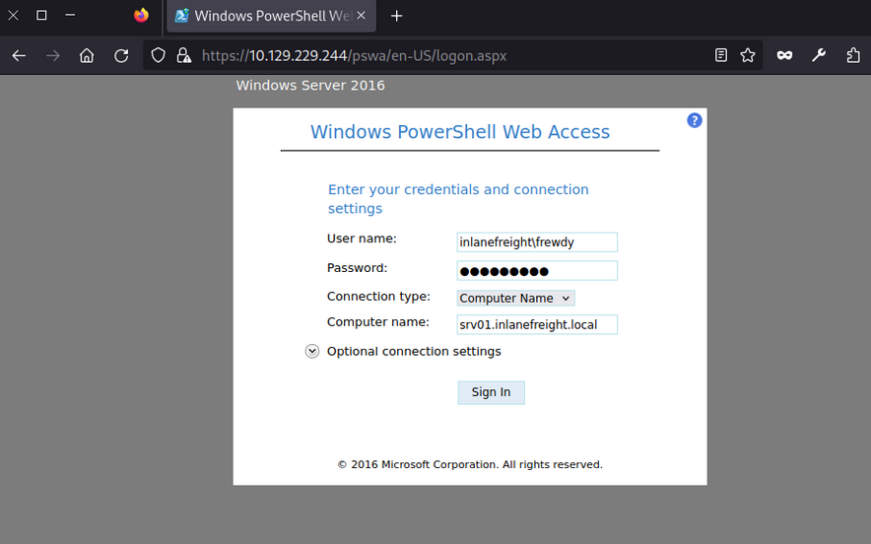Viewport: 871px width, 544px height.
Task: Select the Windows PowerShell Web Access tab
Action: point(272,16)
